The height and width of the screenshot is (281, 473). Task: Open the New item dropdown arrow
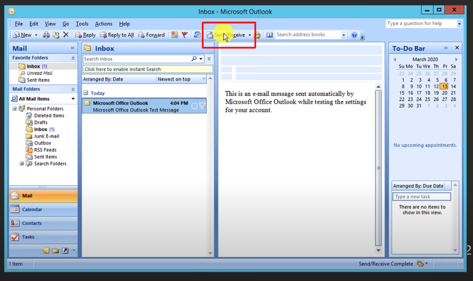point(36,35)
